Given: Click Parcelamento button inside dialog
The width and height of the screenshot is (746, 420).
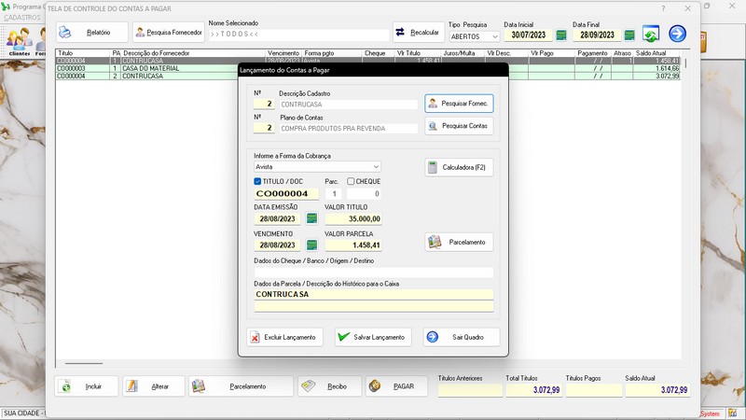Looking at the screenshot, I should click(x=459, y=242).
